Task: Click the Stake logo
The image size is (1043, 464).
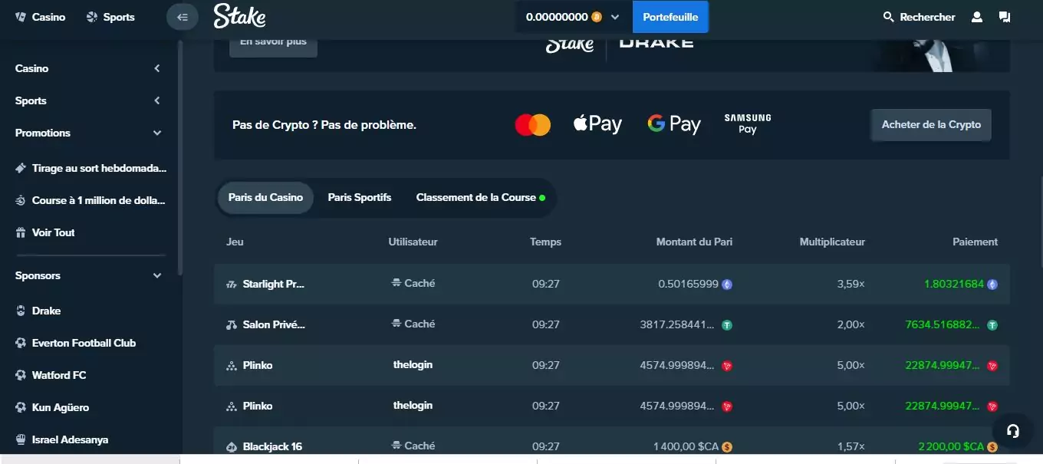Action: pyautogui.click(x=240, y=16)
